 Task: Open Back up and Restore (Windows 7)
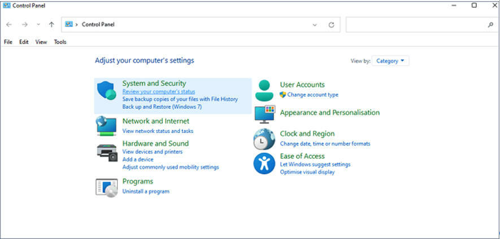tap(162, 107)
